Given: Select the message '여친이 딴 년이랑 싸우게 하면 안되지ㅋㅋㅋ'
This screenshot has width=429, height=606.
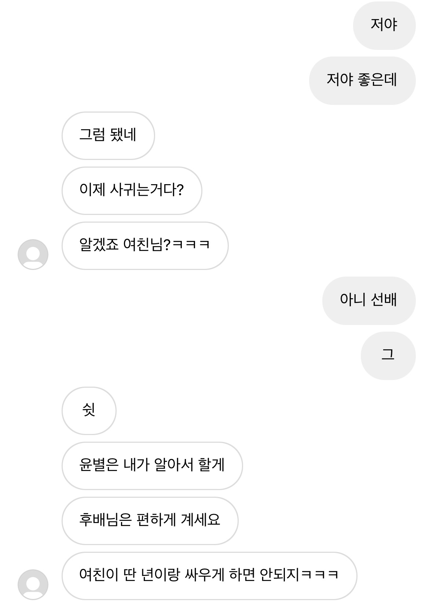Looking at the screenshot, I should tap(209, 576).
